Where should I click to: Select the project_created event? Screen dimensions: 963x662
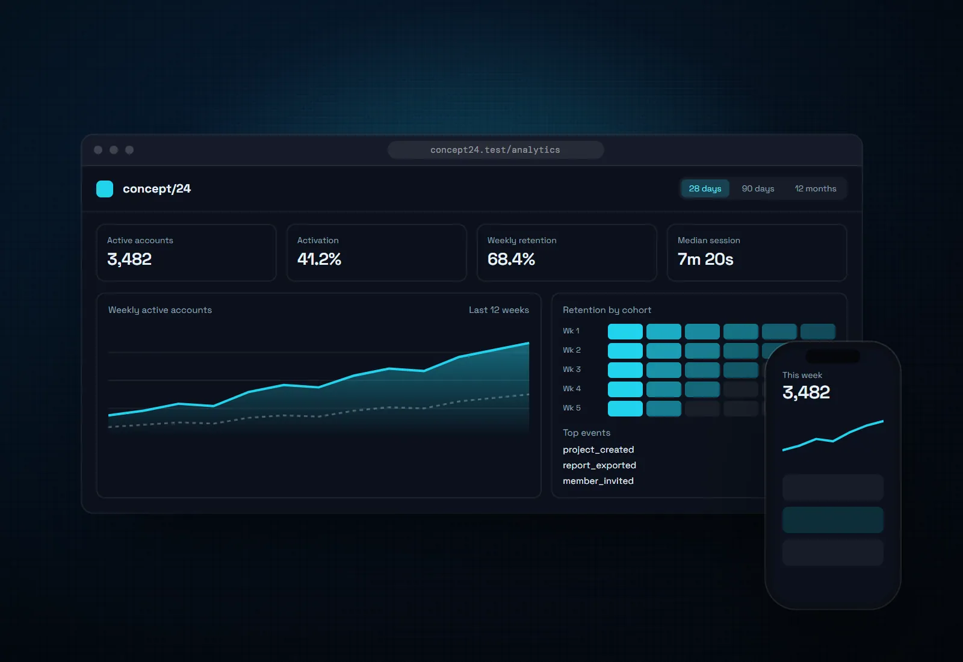click(598, 450)
